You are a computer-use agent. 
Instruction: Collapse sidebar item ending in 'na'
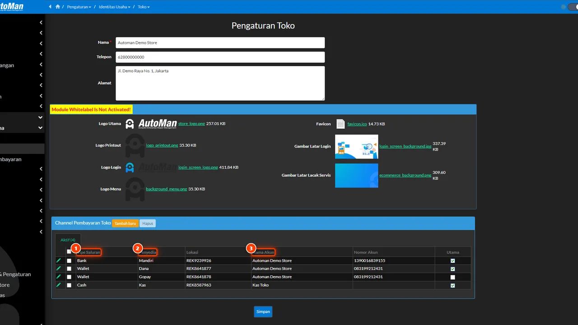pos(22,128)
